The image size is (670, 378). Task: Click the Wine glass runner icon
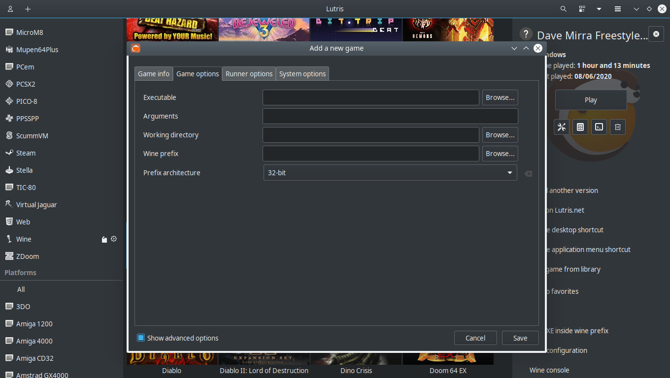pos(9,239)
